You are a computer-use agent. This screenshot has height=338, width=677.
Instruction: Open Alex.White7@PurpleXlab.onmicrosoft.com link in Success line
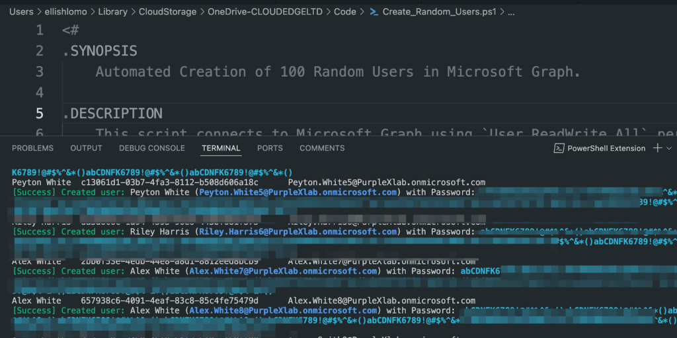point(283,271)
